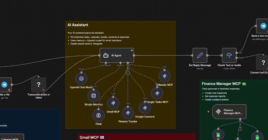Open the Transcribe audio or video node
This screenshot has width=268, height=140.
tap(38, 84)
